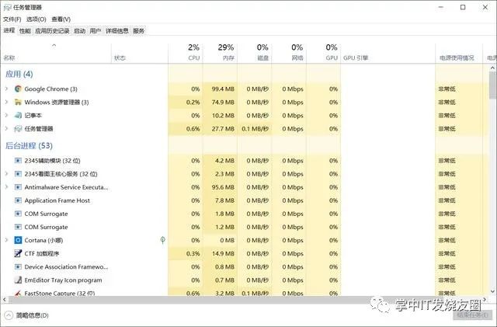Switch to the 应用历史记录 tab
Viewport: 497px width, 327px height.
(x=52, y=31)
